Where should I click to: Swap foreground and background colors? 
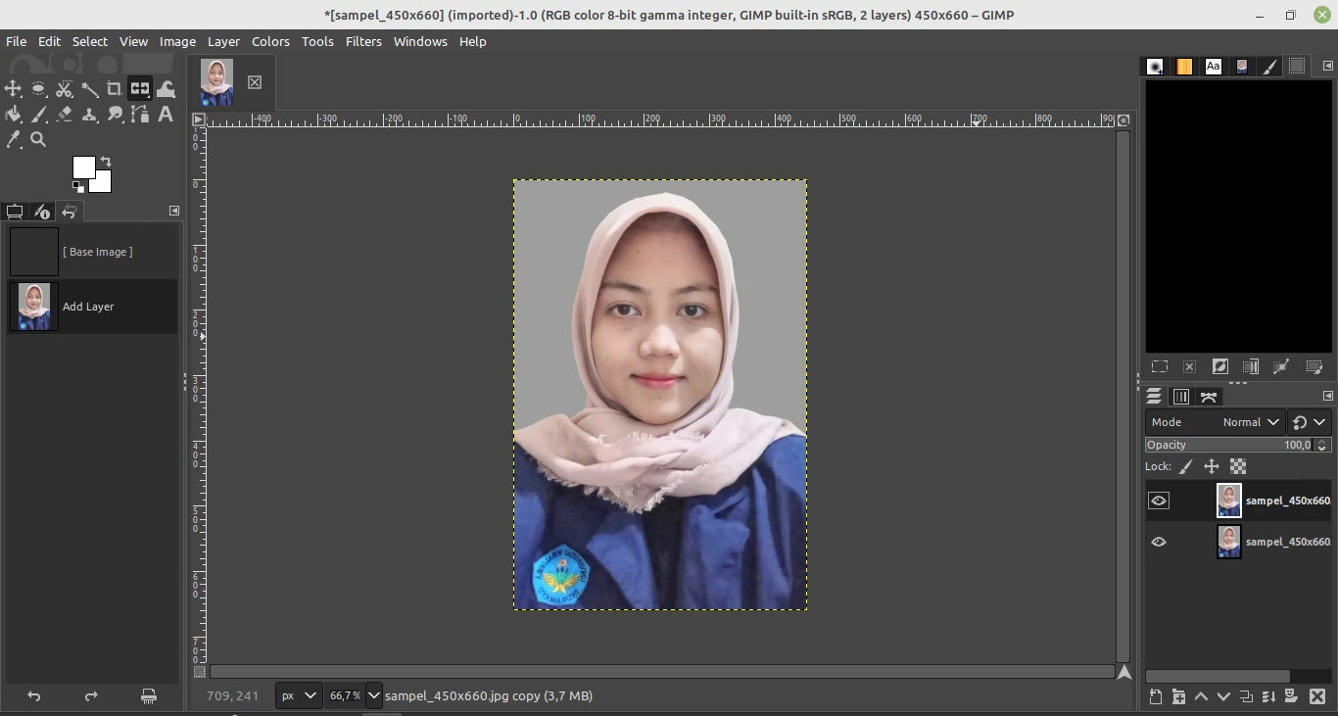point(106,162)
